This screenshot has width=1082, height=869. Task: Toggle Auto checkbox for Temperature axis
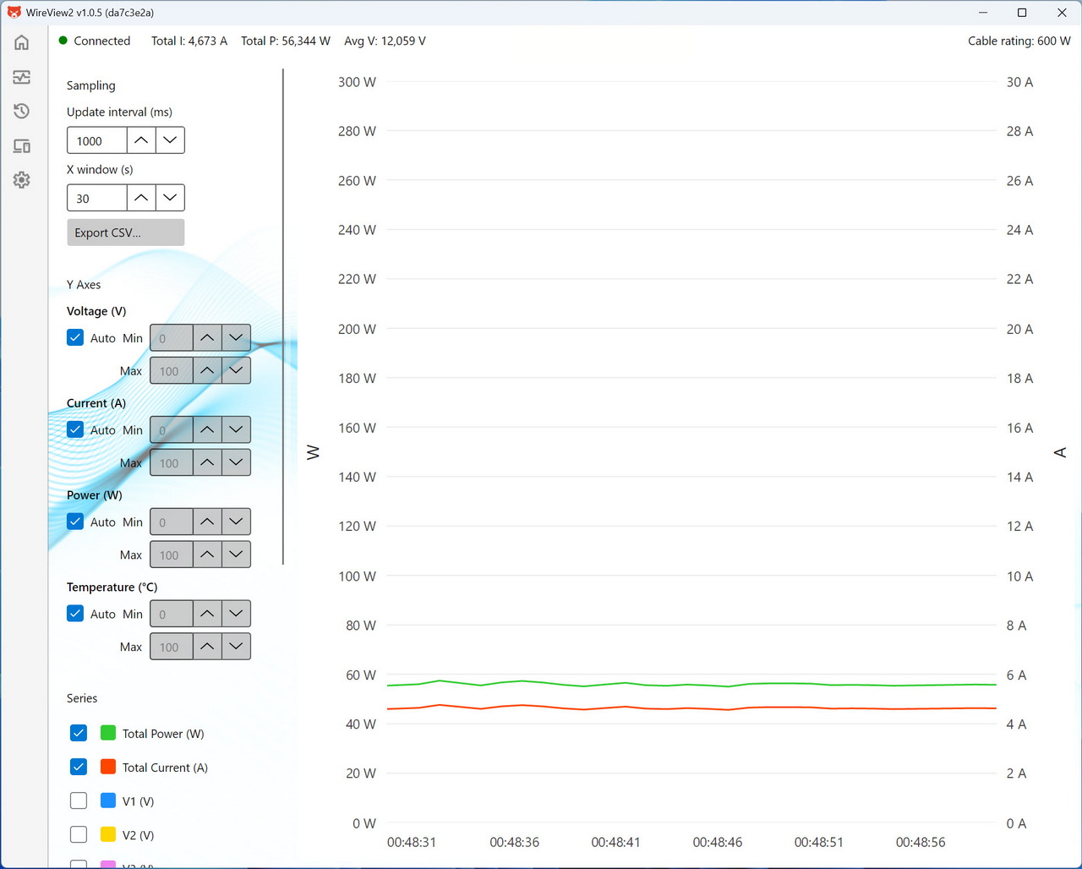pos(75,614)
